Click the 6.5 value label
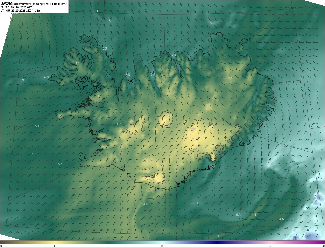Image resolution: width=325 pixels, height=248 pixels. pyautogui.click(x=128, y=75)
